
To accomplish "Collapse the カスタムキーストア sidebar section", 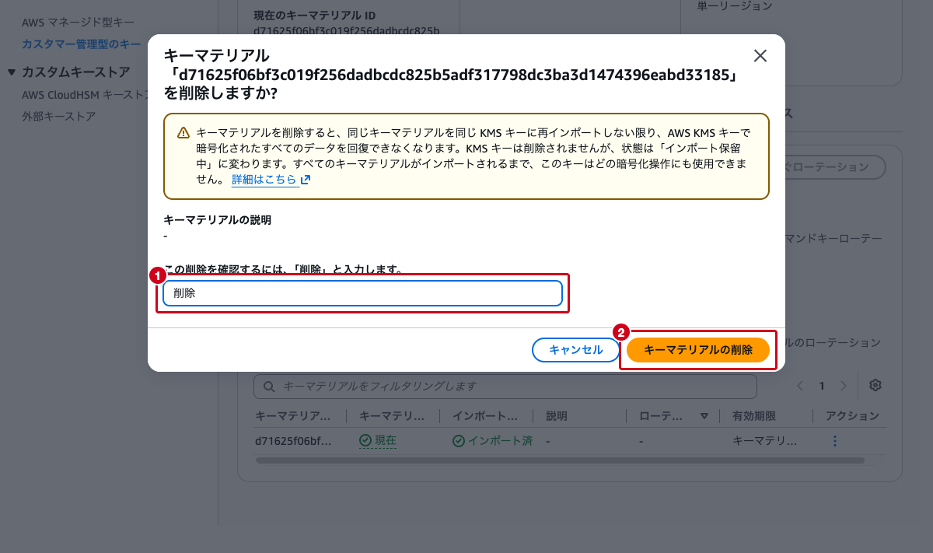I will coord(11,72).
